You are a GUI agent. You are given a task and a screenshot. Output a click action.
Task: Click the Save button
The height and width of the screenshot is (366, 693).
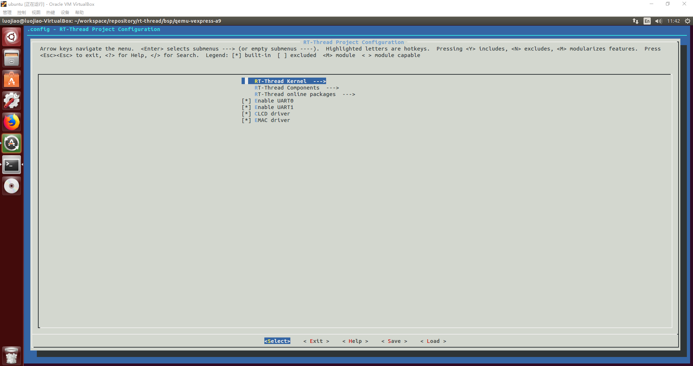pos(394,341)
